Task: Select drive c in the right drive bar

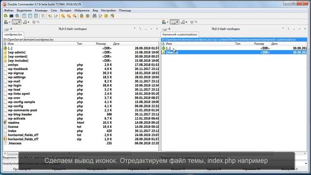Action: tap(165, 22)
